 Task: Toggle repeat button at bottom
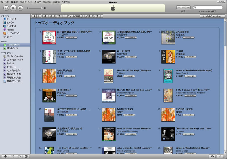[x=19, y=156]
